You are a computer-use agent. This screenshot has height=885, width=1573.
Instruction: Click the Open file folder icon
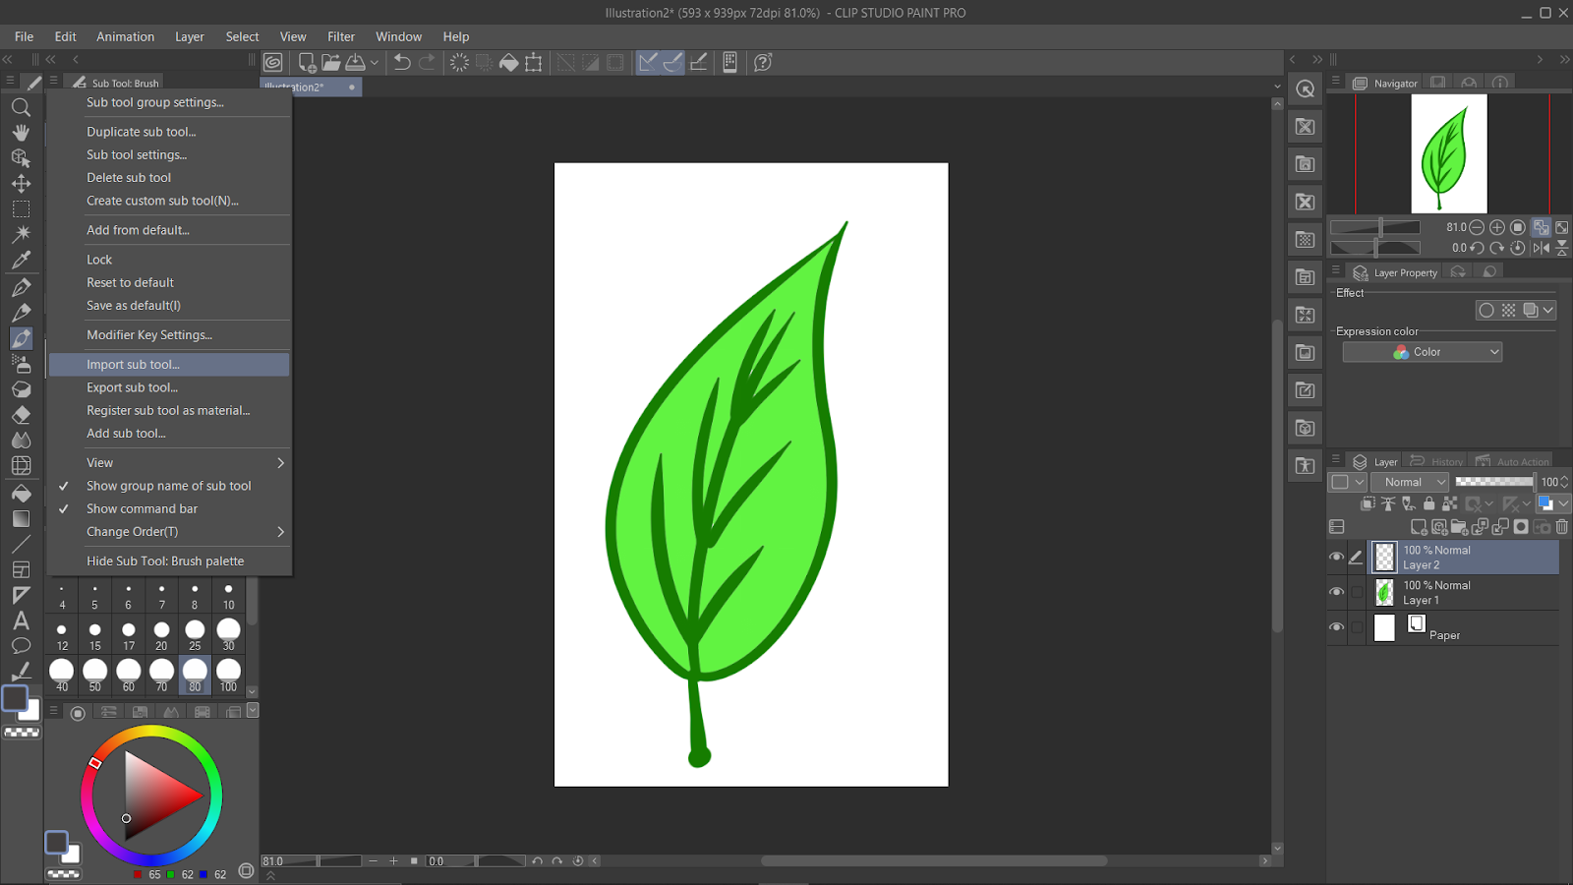(x=331, y=62)
